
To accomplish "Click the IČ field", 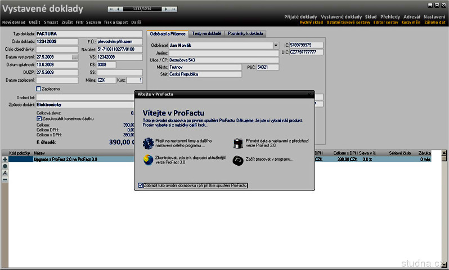I will [x=306, y=45].
